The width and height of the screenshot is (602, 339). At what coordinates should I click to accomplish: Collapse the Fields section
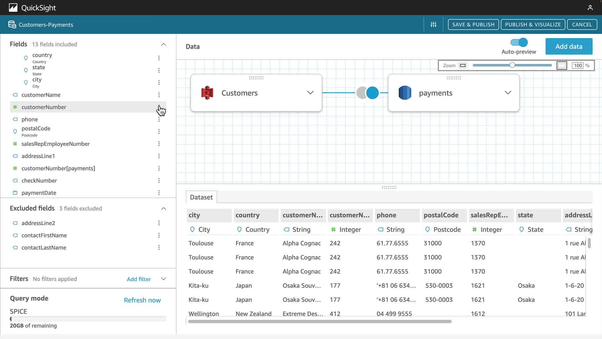tap(163, 44)
